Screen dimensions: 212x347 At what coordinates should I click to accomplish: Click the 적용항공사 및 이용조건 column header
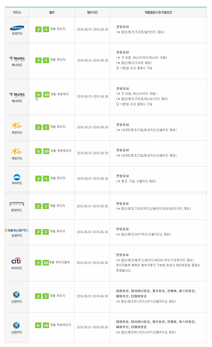(x=158, y=12)
